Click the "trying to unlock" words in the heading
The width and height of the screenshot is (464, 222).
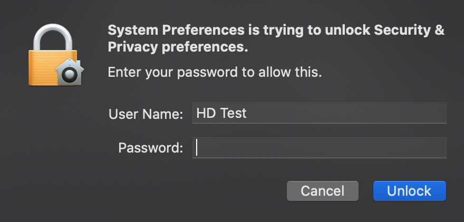pyautogui.click(x=317, y=31)
